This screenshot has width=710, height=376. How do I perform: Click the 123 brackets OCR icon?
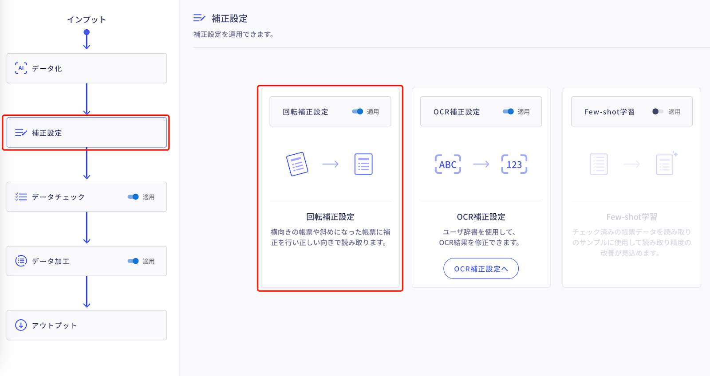[x=514, y=164]
